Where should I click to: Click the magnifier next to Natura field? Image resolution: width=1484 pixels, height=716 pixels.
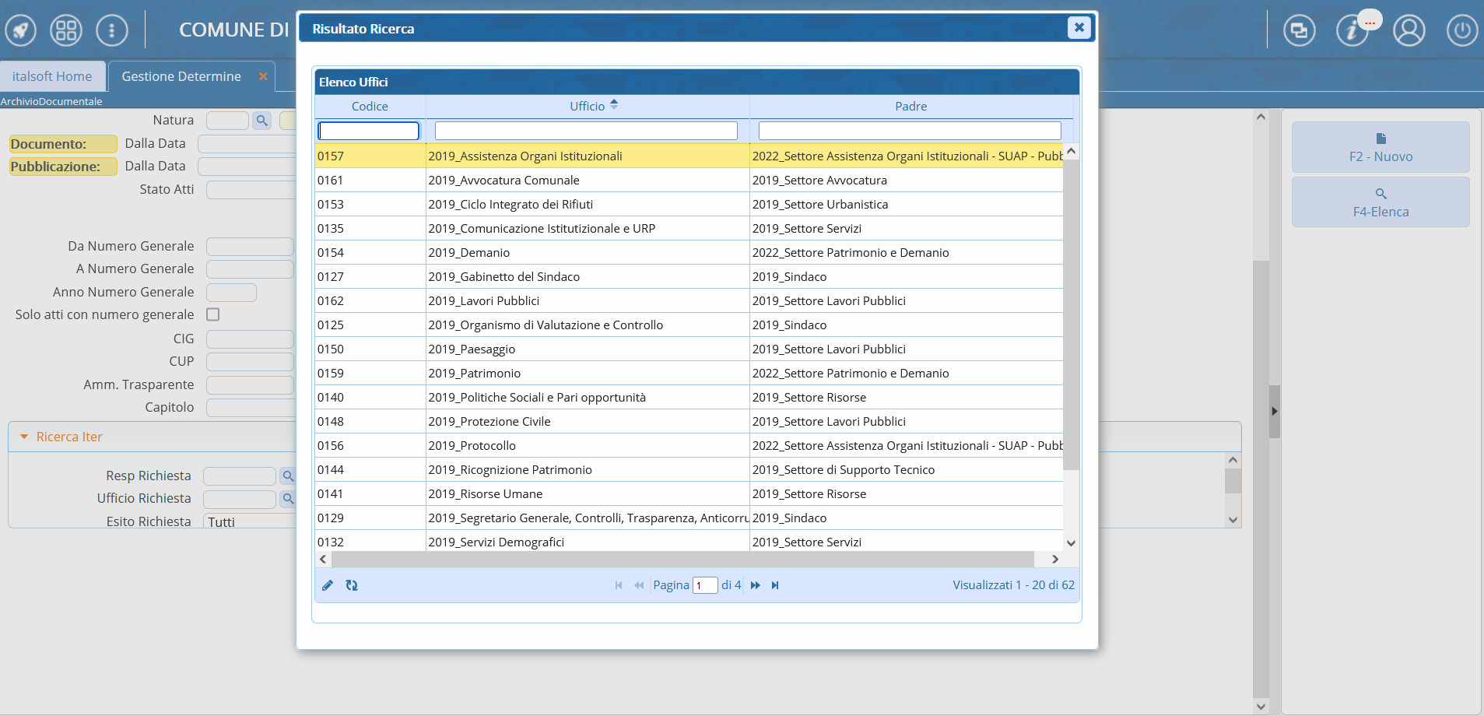[262, 121]
